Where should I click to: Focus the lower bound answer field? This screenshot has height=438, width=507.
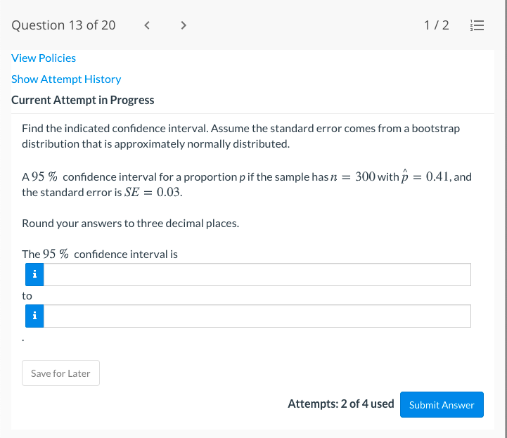coord(257,275)
